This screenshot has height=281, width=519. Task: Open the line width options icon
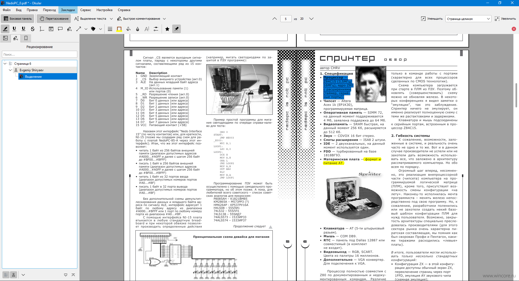110,29
